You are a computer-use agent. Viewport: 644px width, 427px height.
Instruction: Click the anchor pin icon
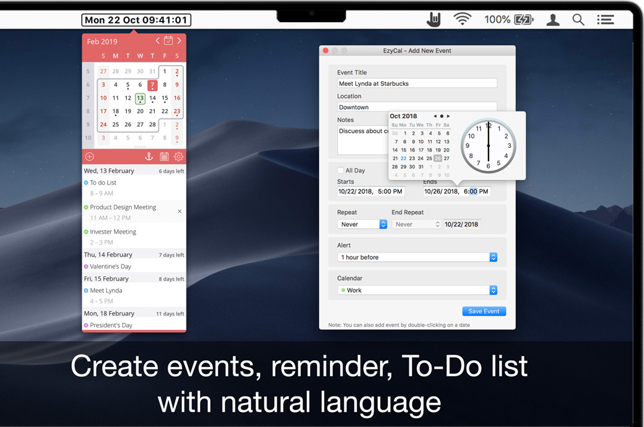point(149,157)
